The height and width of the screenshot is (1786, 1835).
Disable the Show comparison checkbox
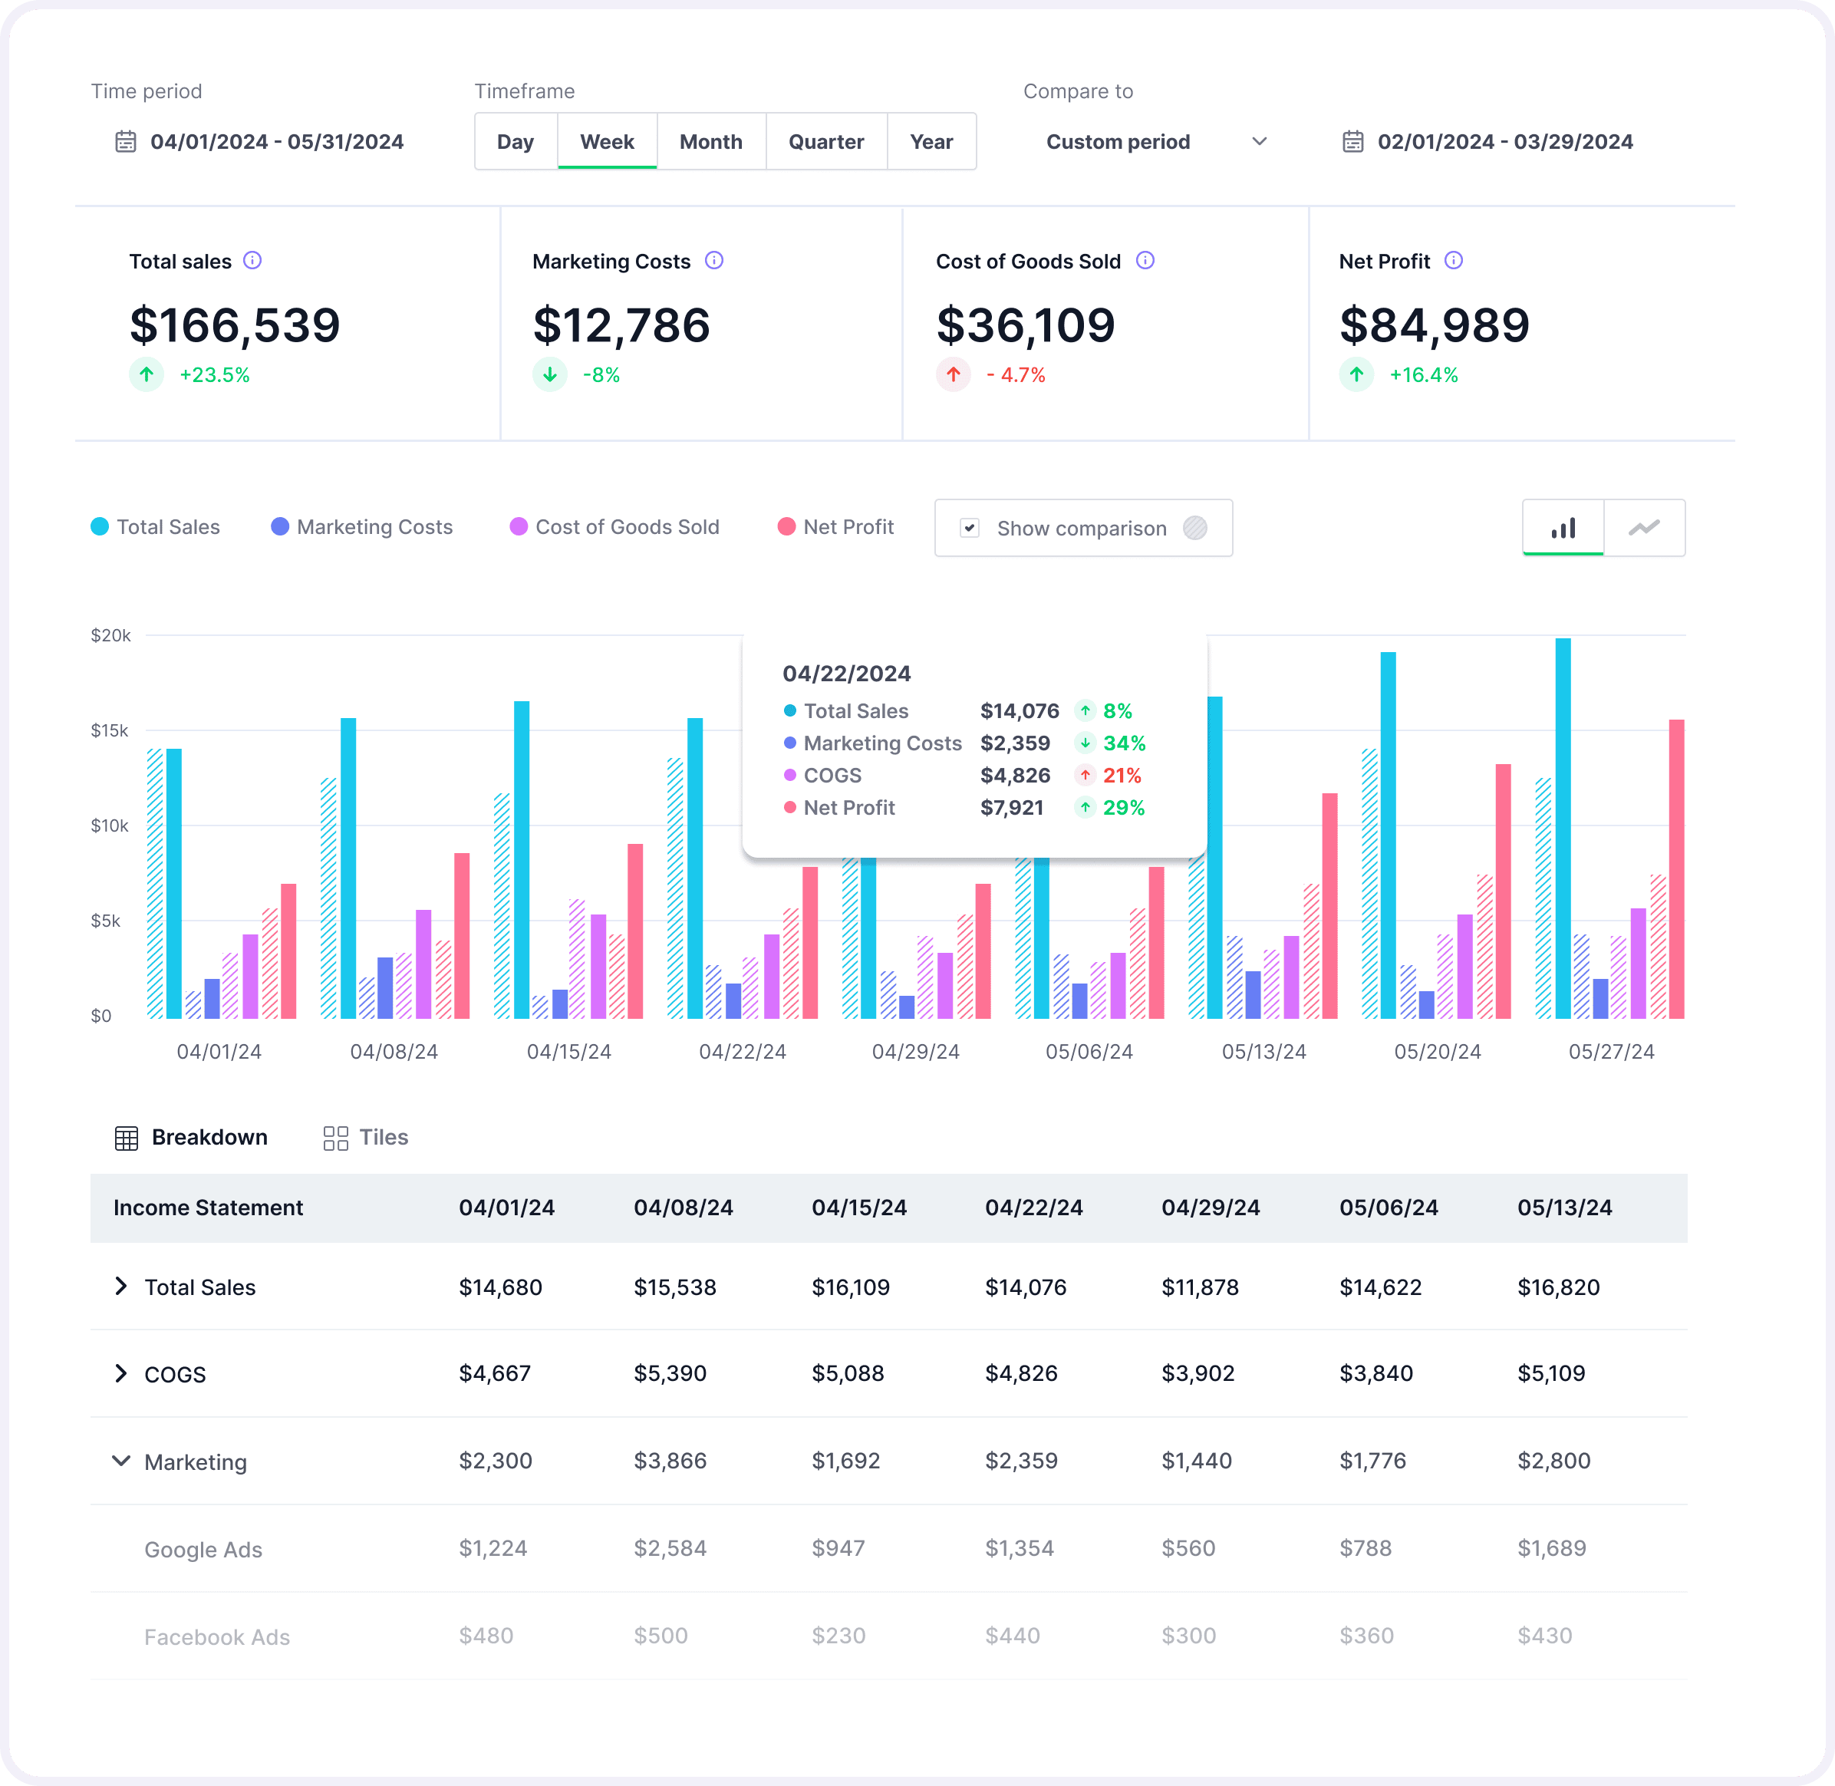click(x=971, y=527)
